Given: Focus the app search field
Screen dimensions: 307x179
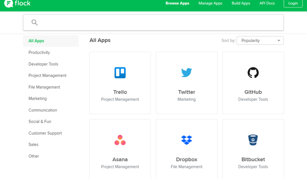Looking at the screenshot, I should (x=153, y=22).
